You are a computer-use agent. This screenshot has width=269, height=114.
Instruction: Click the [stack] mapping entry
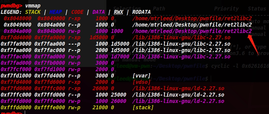point(143,108)
